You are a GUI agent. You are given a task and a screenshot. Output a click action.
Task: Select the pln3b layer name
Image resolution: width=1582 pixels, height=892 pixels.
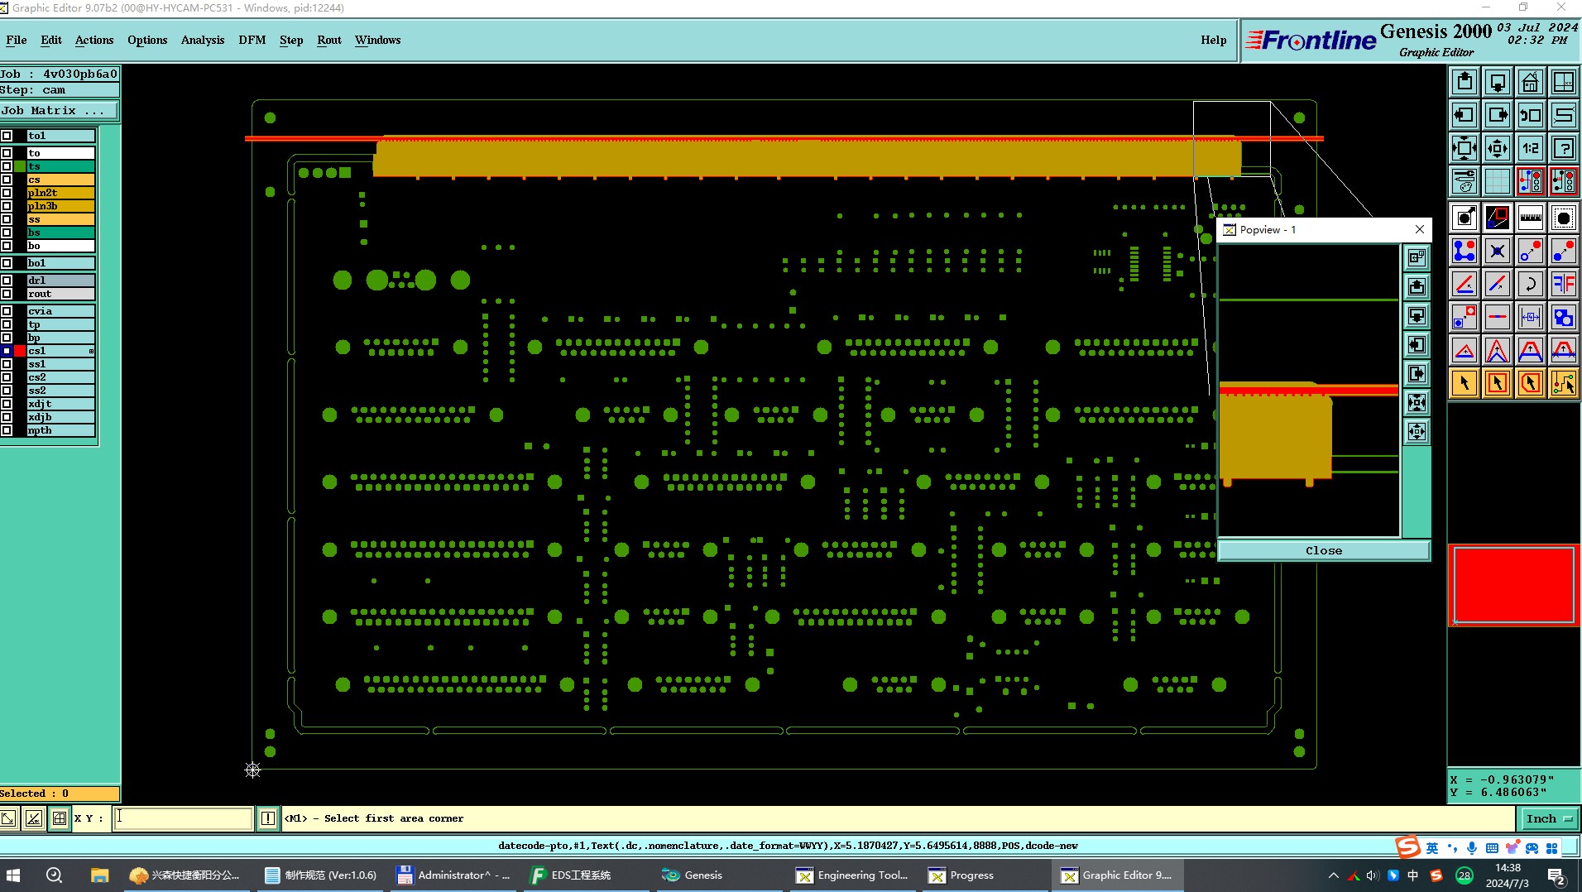pos(60,206)
